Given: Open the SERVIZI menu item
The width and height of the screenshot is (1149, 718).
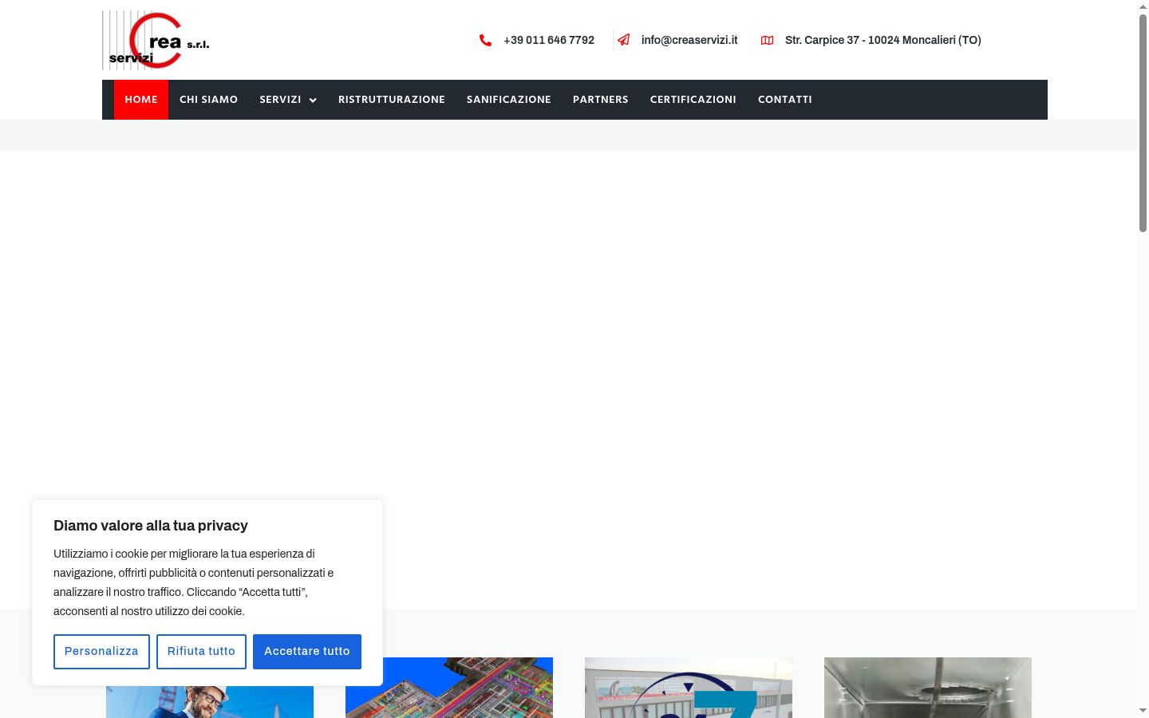Looking at the screenshot, I should coord(280,100).
